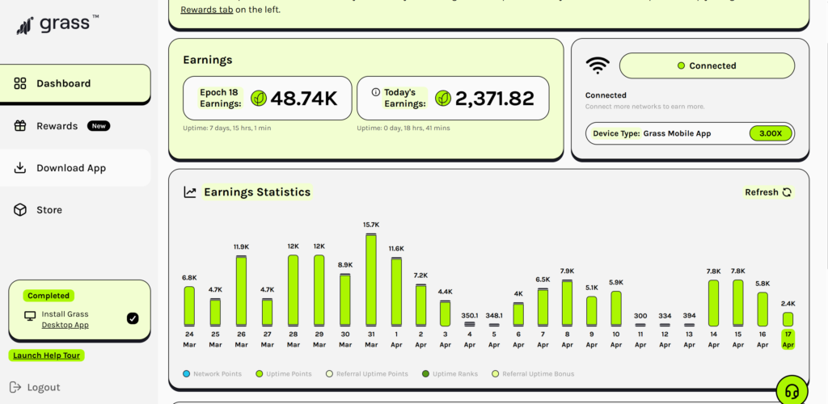The image size is (828, 404).
Task: Click the refresh arrows icon
Action: point(787,192)
